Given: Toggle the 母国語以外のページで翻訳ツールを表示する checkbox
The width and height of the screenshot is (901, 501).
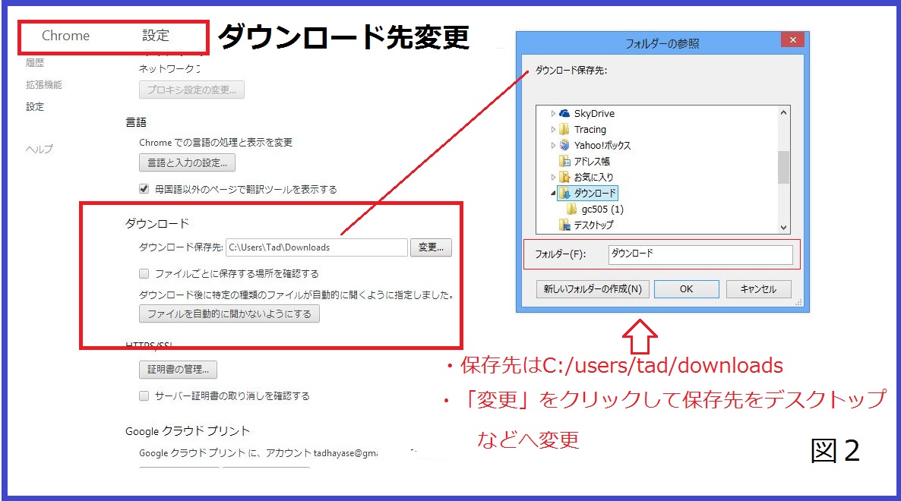Looking at the screenshot, I should (144, 189).
